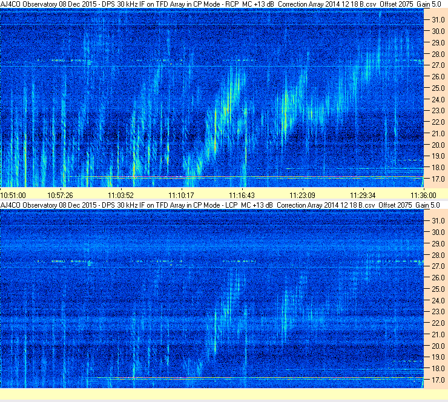The width and height of the screenshot is (448, 402).
Task: Click the 29.0 frequency label on RCP chart
Action: [438, 42]
